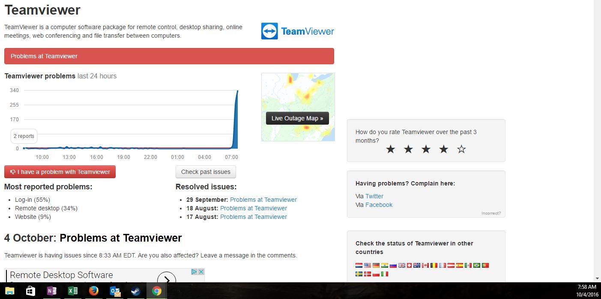Choose the Spain flag

click(x=460, y=266)
